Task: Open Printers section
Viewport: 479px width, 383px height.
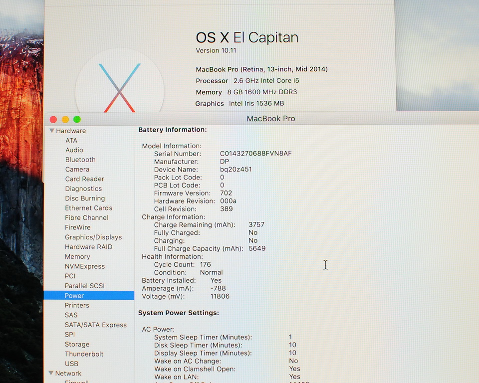Action: pyautogui.click(x=77, y=305)
